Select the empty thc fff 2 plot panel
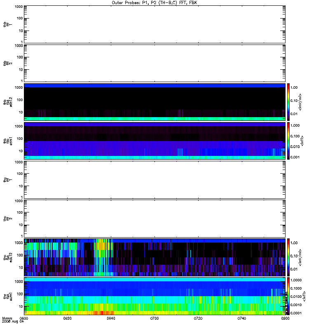 (154, 219)
